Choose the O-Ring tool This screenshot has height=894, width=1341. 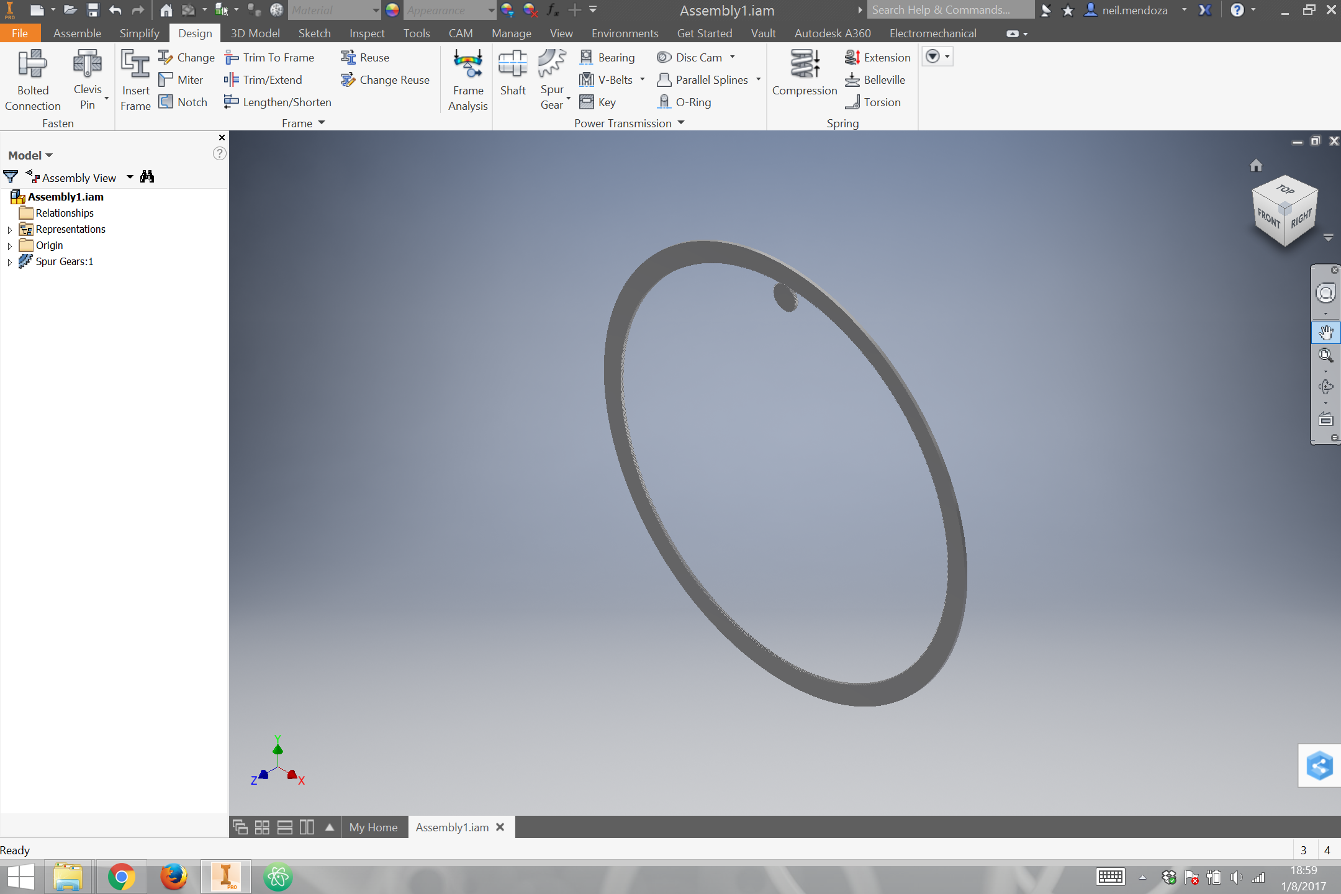point(684,102)
